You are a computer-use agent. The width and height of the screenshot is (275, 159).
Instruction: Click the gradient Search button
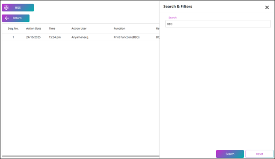tap(230, 154)
